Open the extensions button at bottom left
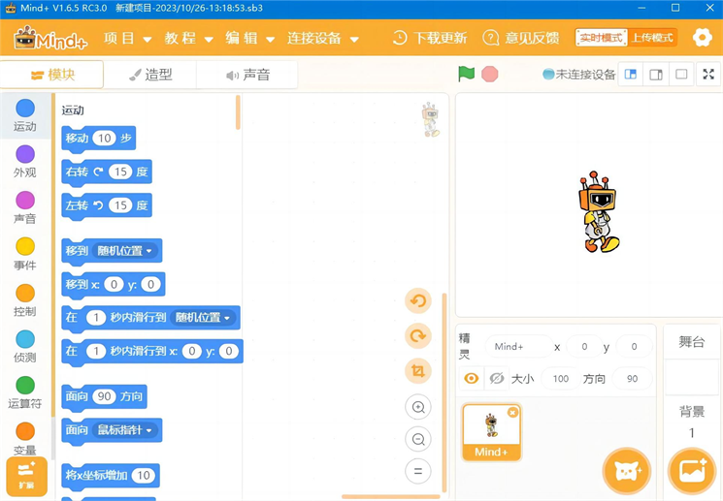723x501 pixels. click(26, 477)
